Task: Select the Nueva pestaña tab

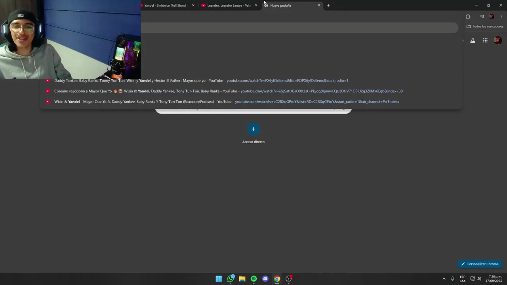Action: click(292, 6)
